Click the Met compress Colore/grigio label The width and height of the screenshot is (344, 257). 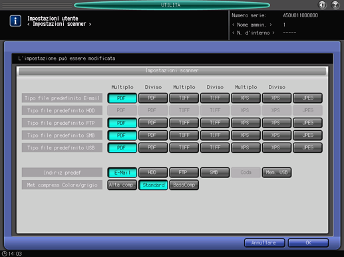[x=62, y=185]
